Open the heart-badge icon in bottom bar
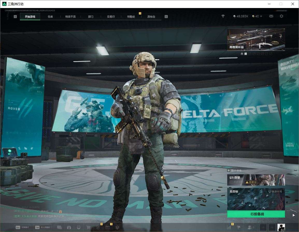This screenshot has width=299, height=232. 79,227
